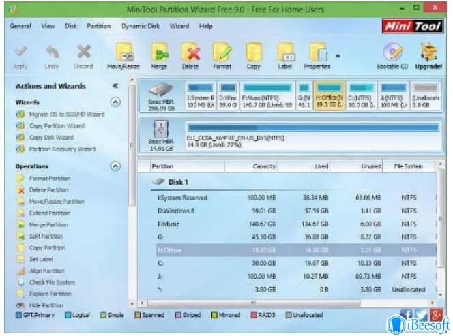Sort by the Unused column header

[356, 166]
